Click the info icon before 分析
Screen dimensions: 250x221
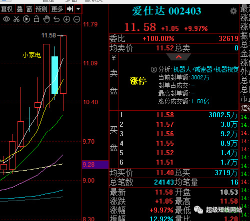tap(154, 69)
